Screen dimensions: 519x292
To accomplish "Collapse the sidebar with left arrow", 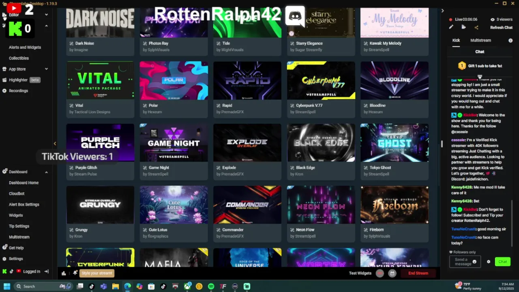I will pos(55,144).
